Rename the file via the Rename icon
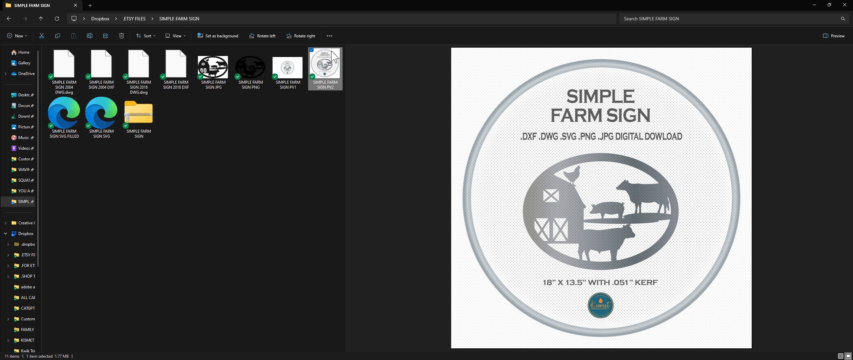 pyautogui.click(x=89, y=36)
